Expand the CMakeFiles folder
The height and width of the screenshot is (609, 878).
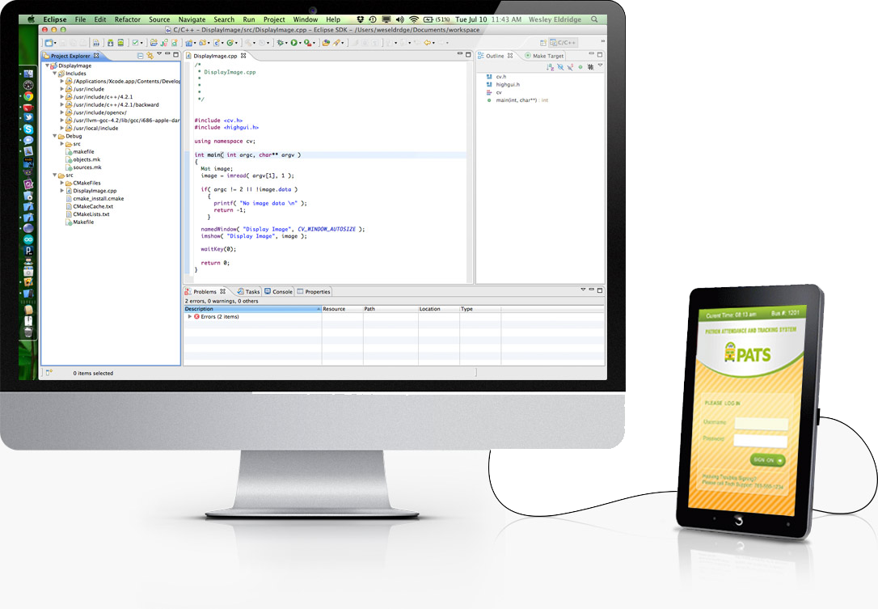(x=62, y=184)
